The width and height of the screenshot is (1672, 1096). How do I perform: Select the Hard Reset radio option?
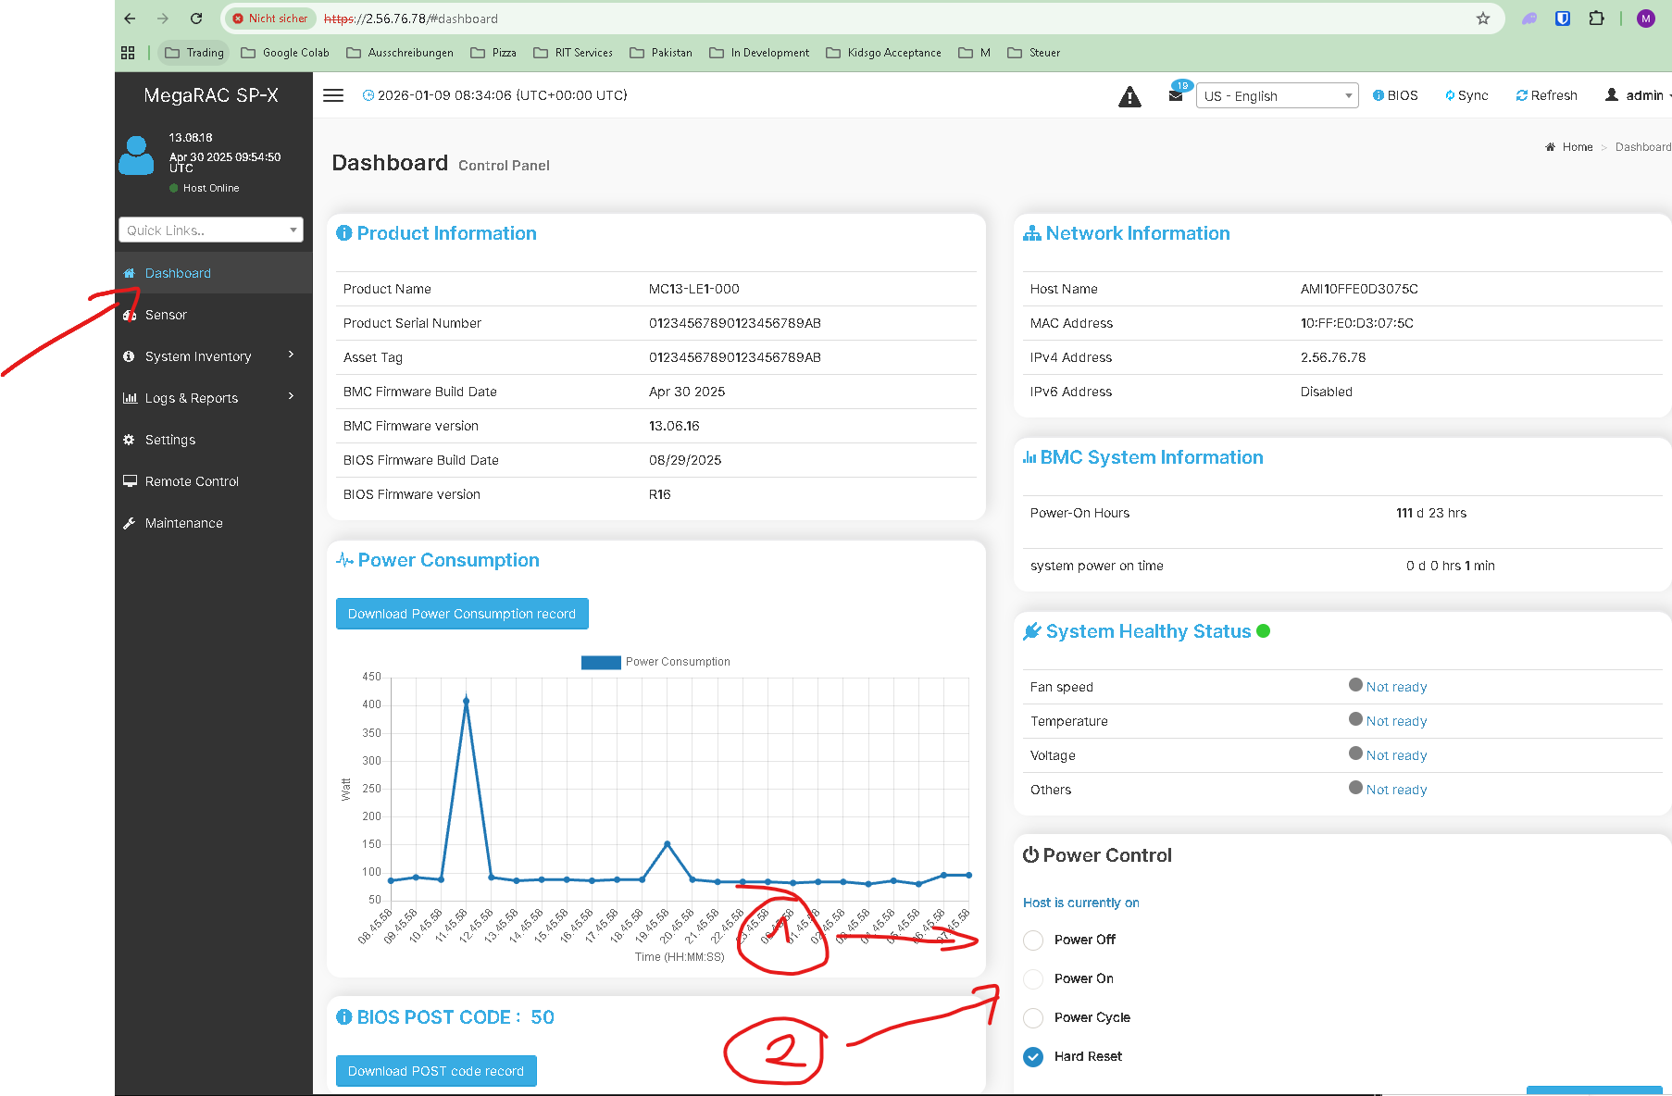pos(1033,1056)
